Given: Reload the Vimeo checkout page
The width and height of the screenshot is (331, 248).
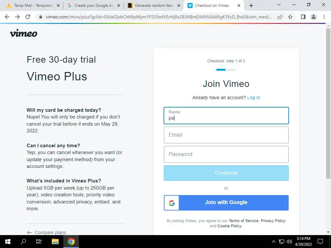Looking at the screenshot, I should (x=28, y=17).
